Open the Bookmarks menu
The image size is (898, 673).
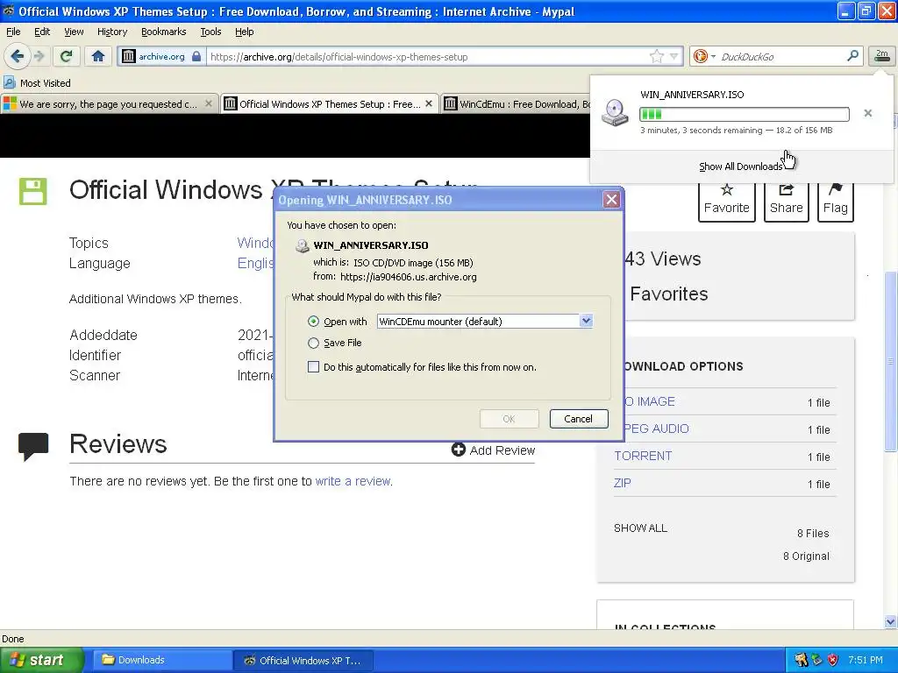click(x=163, y=32)
